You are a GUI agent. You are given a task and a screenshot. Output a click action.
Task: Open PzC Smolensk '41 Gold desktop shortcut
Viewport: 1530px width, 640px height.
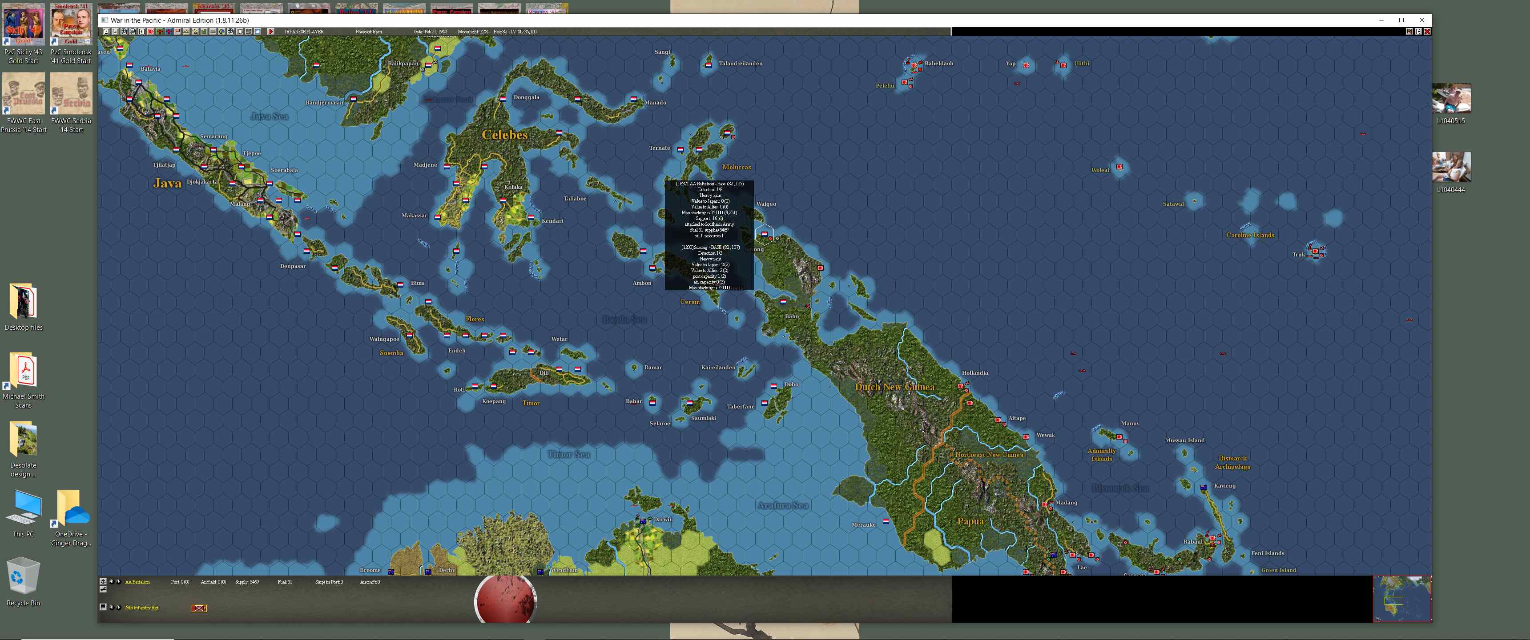click(x=71, y=34)
